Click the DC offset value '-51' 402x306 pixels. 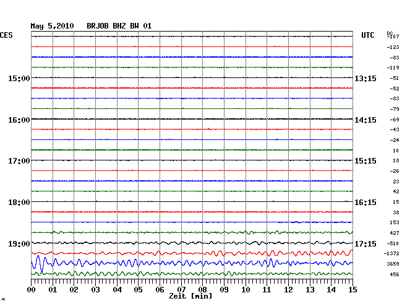pos(395,78)
